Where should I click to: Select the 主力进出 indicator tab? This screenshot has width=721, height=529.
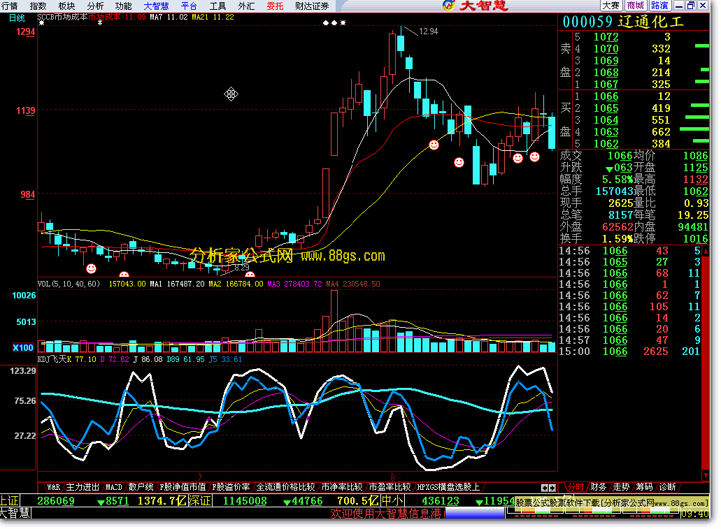point(83,487)
